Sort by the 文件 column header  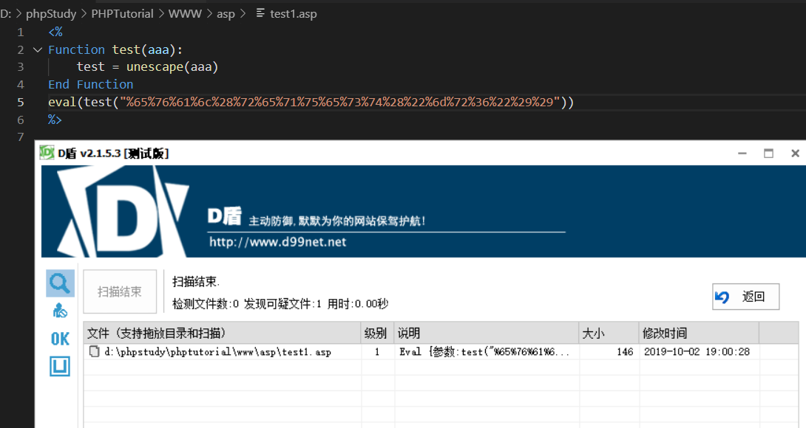[x=222, y=333]
